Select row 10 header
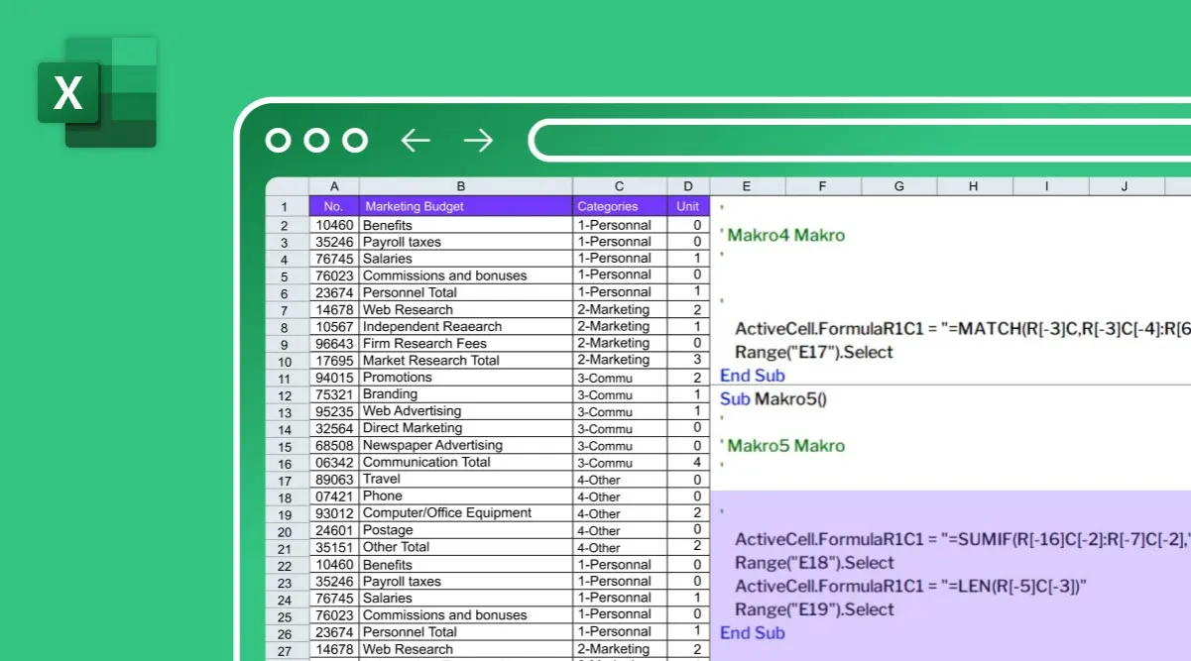1191x661 pixels. point(287,362)
